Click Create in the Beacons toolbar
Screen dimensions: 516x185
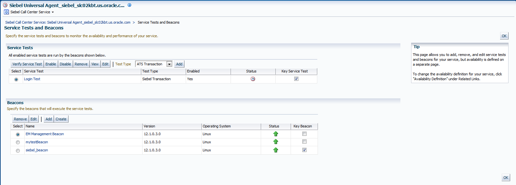click(61, 119)
